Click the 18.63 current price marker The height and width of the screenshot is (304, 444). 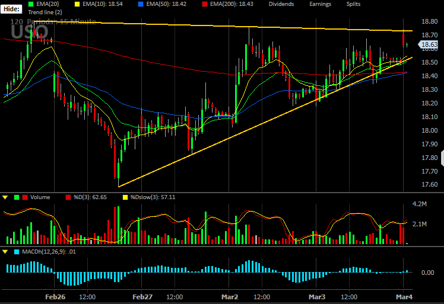click(x=428, y=44)
